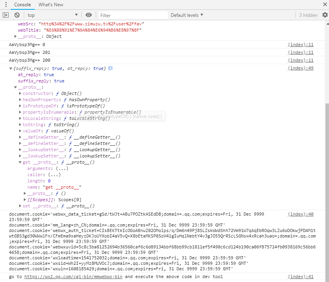Expand the hasOwnProperty function property
Viewport: 329px width, 282px height.
coord(20,100)
